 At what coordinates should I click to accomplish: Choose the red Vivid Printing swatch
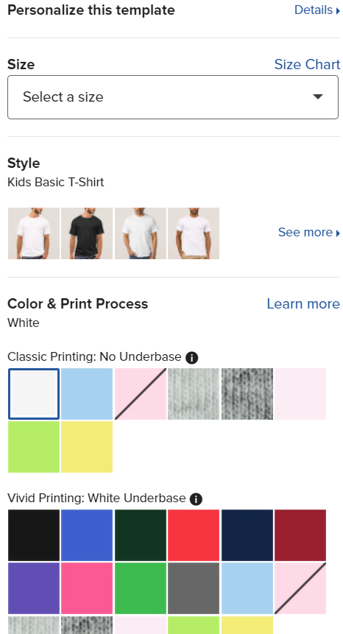pyautogui.click(x=194, y=535)
